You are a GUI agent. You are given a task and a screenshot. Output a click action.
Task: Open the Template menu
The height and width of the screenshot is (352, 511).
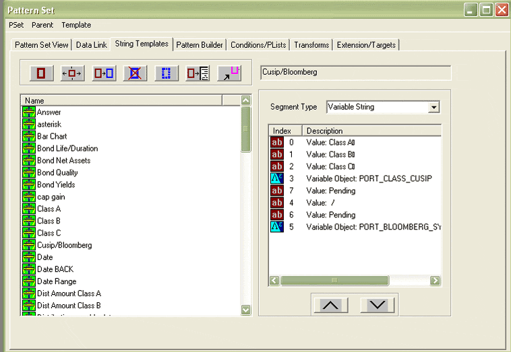pos(76,25)
